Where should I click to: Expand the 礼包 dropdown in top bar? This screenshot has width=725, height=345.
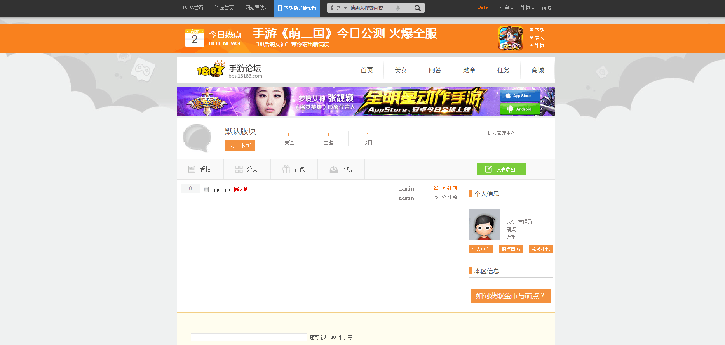coord(527,8)
